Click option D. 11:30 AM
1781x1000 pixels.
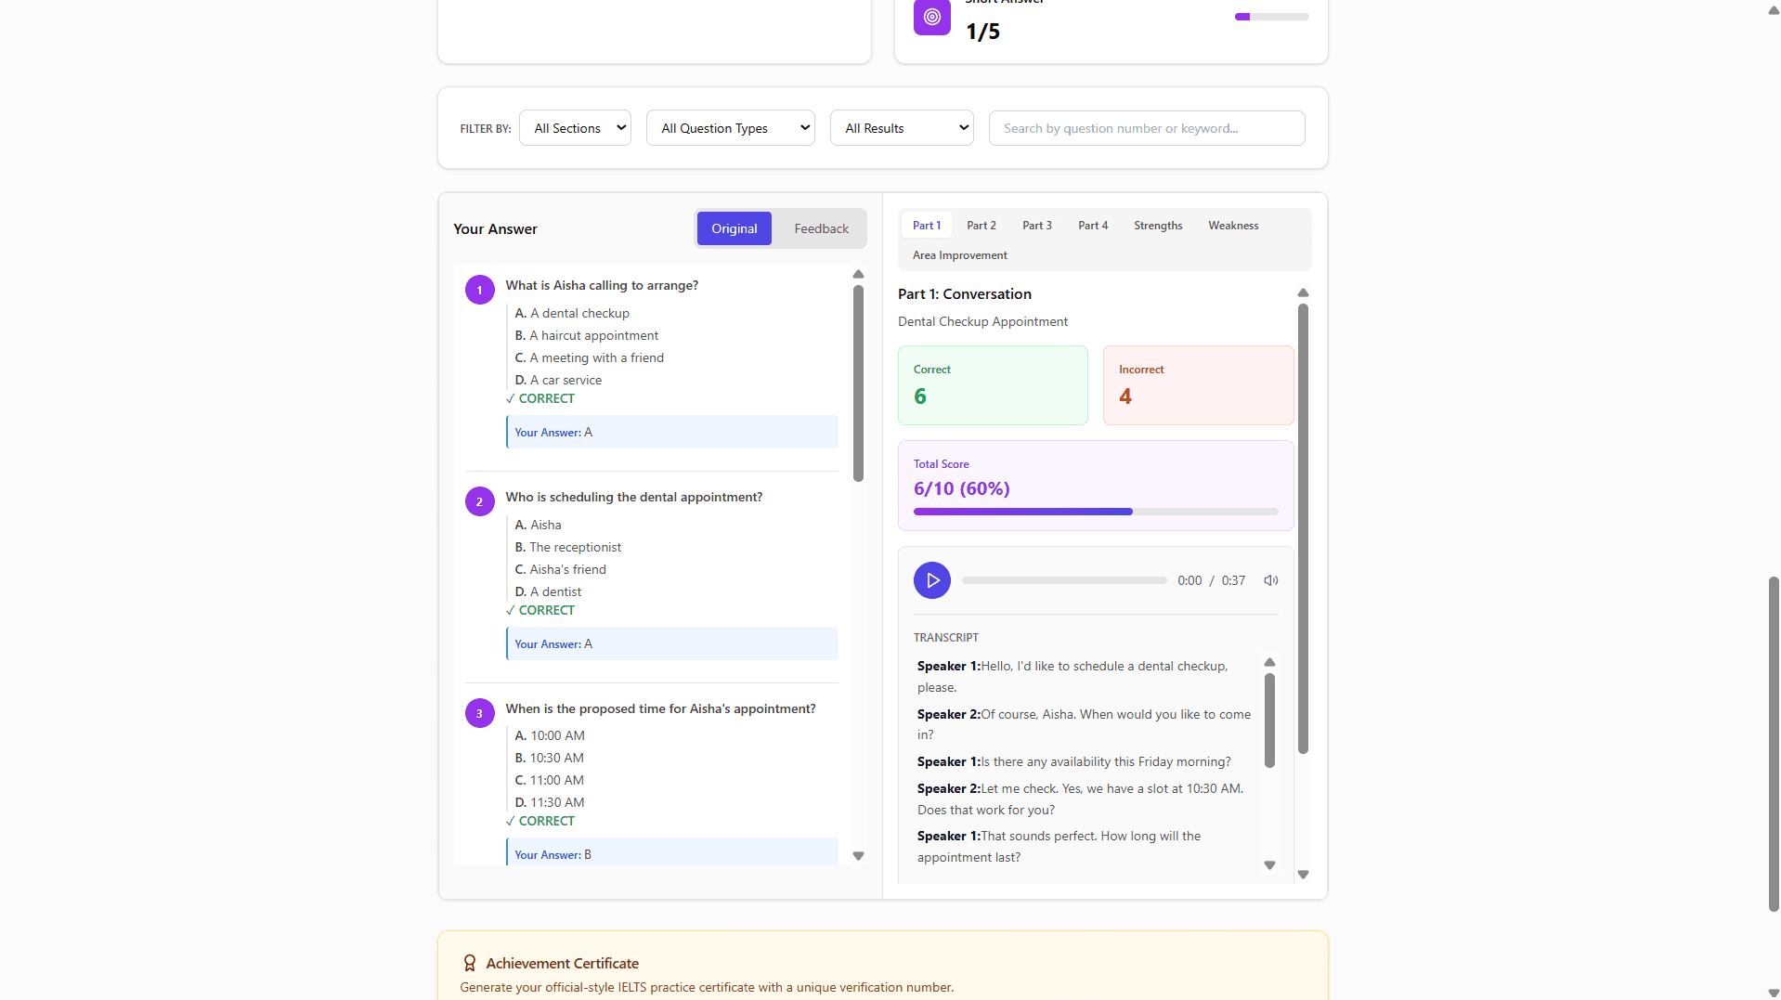click(549, 803)
